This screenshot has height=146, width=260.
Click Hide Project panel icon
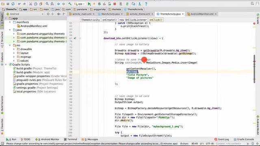64,14
